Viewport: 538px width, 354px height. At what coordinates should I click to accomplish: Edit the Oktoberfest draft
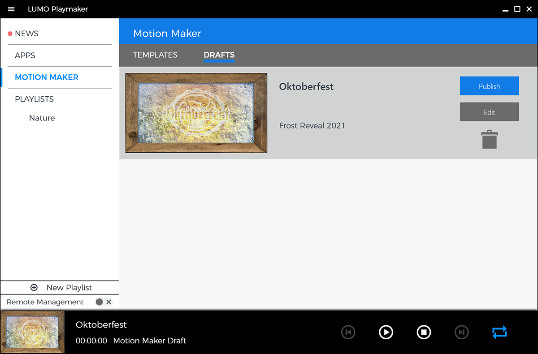pos(489,112)
